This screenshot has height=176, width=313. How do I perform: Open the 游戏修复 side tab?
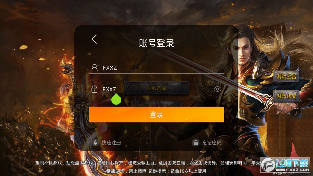pos(286,96)
